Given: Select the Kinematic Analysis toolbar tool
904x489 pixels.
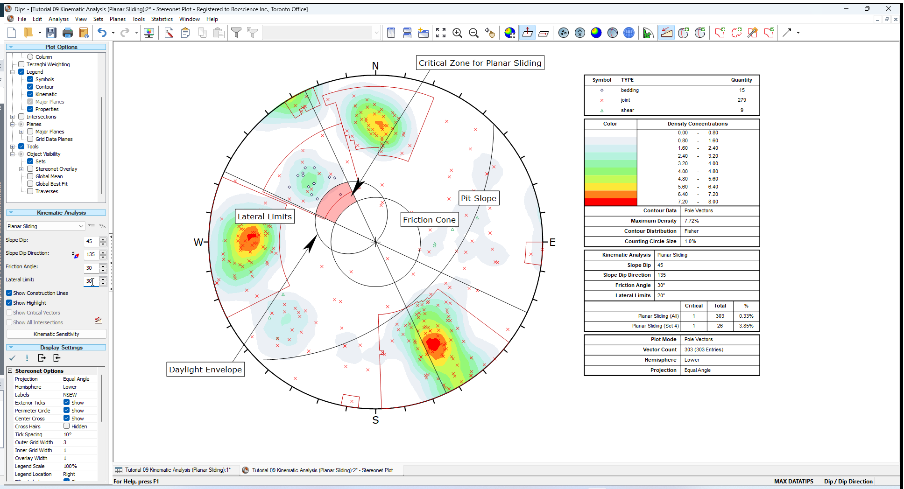Looking at the screenshot, I should [666, 33].
